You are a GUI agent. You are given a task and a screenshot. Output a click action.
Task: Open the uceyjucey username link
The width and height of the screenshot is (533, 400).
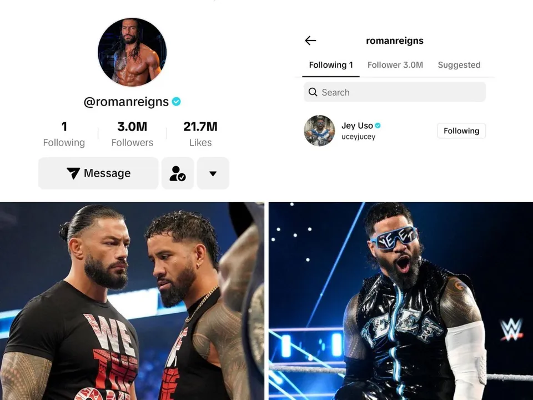coord(358,136)
